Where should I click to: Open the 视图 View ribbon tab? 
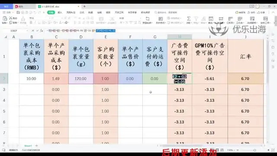pos(108,13)
